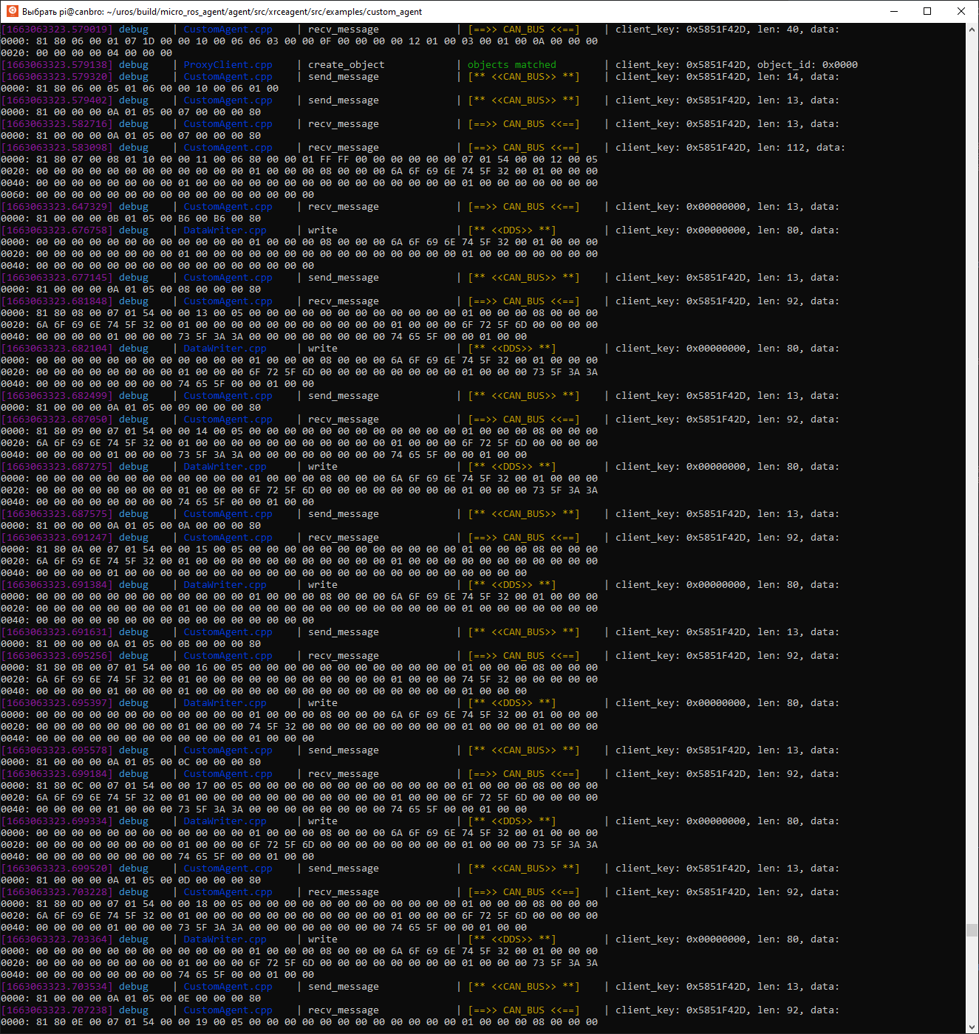Minimize the terminal window
Image resolution: width=979 pixels, height=1034 pixels.
(894, 11)
